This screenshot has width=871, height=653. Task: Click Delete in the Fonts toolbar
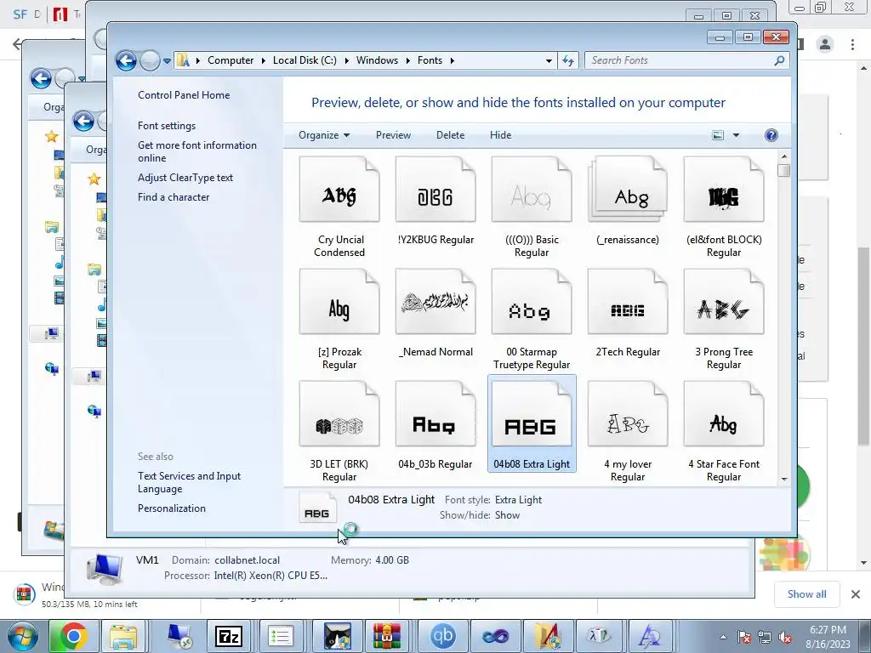coord(451,135)
